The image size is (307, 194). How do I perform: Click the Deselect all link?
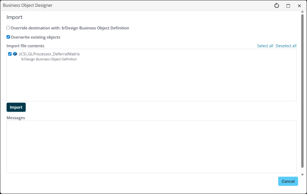286,46
